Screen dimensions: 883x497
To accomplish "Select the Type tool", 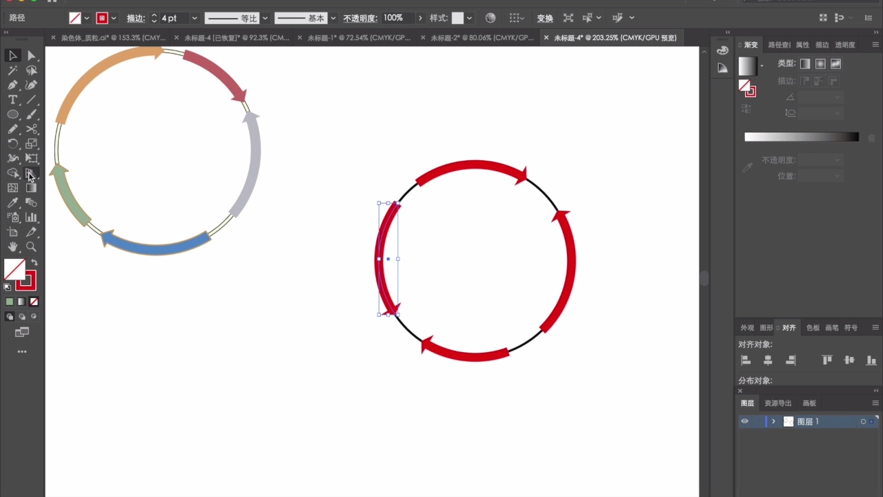I will 12,100.
